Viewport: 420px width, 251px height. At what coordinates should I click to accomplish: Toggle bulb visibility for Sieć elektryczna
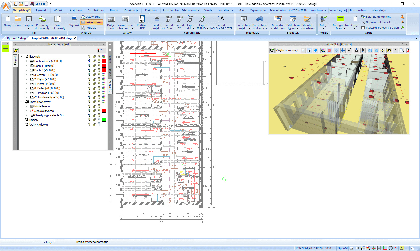[89, 111]
